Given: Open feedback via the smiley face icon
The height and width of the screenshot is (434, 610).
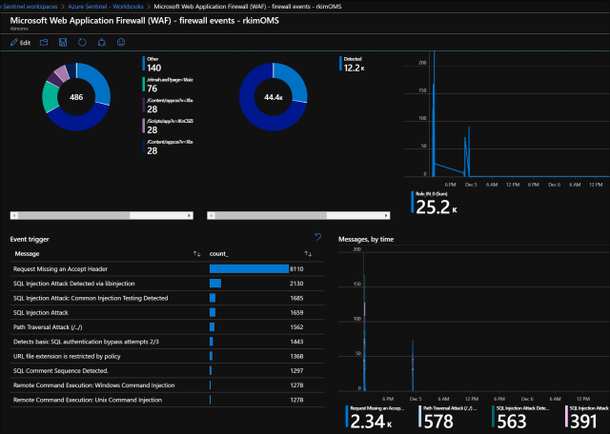Looking at the screenshot, I should click(x=120, y=43).
